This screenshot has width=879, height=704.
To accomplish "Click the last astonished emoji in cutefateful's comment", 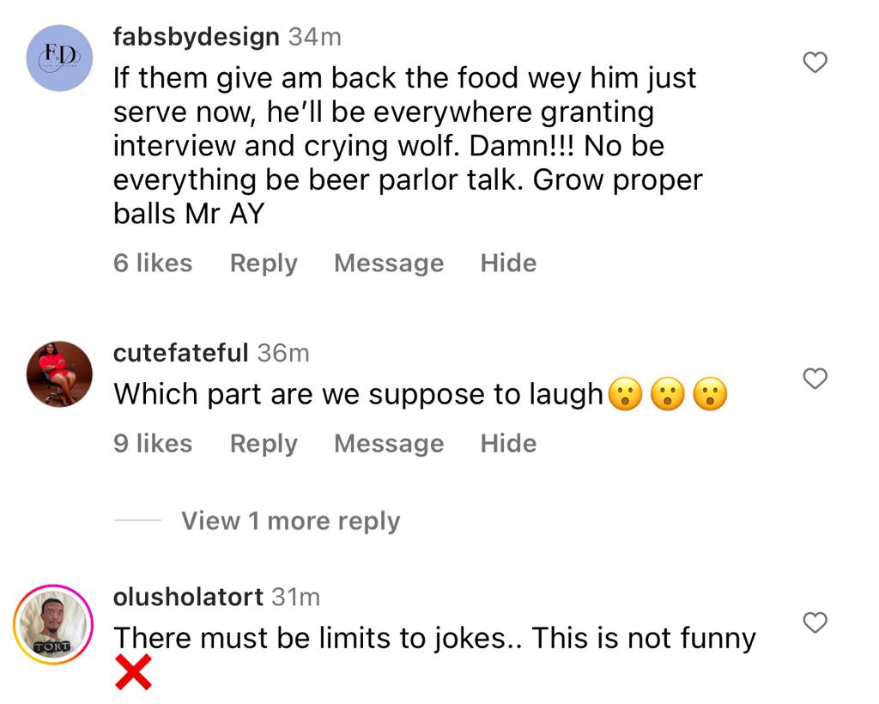I will click(707, 395).
